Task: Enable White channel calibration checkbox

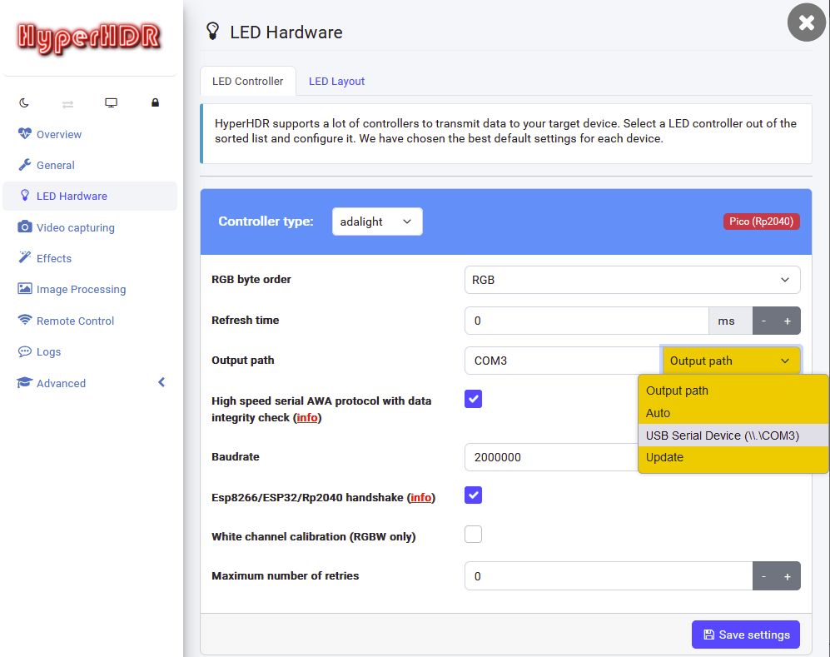Action: coord(473,534)
